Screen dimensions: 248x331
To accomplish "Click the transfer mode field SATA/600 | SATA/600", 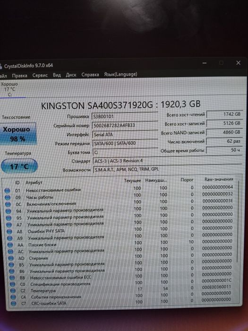I will pyautogui.click(x=125, y=143).
